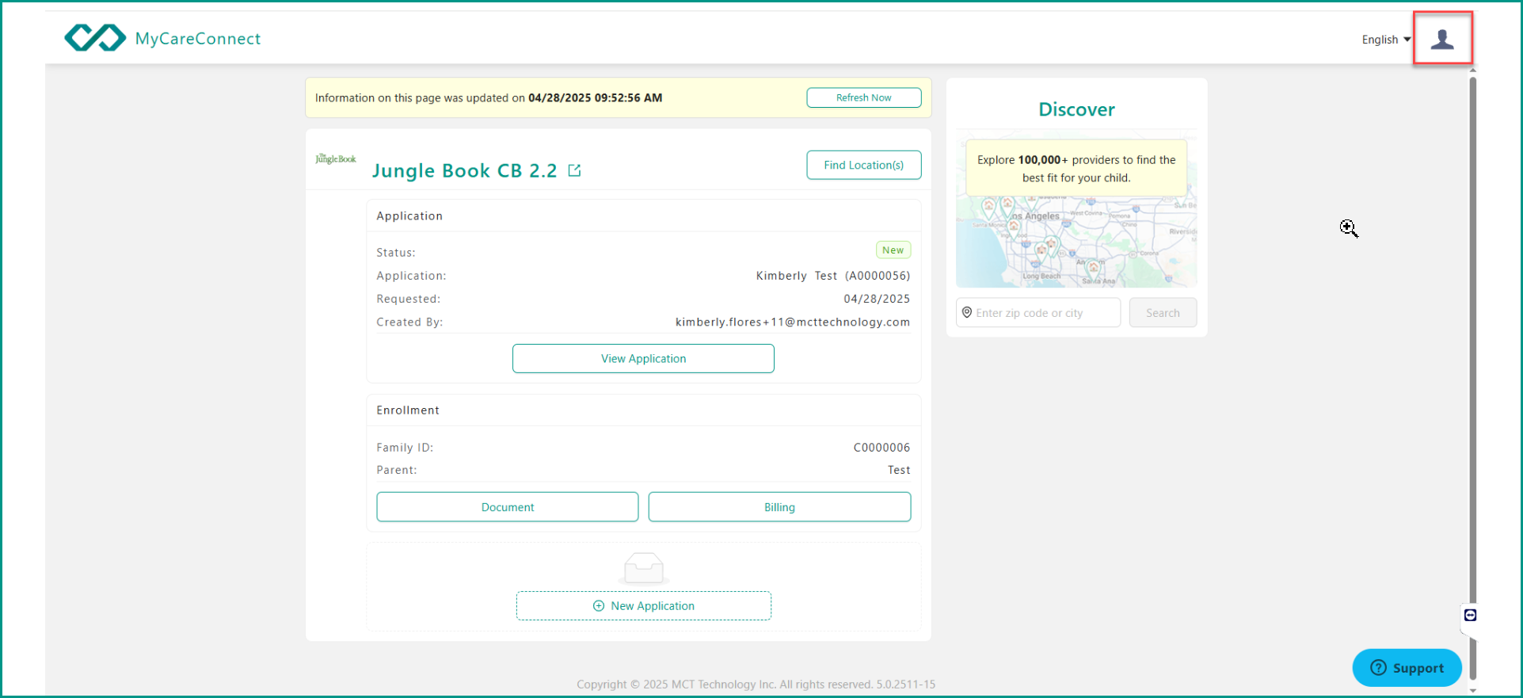The image size is (1523, 698).
Task: Click the zip code or city field
Action: coord(1038,313)
